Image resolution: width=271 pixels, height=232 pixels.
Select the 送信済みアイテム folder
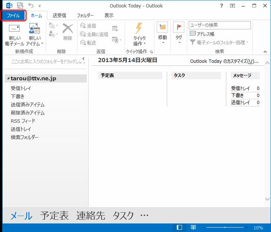tap(28, 104)
